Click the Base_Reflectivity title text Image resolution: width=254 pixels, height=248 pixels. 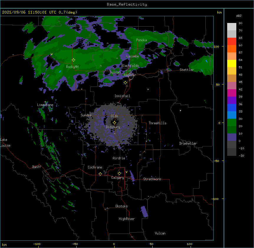coord(127,4)
